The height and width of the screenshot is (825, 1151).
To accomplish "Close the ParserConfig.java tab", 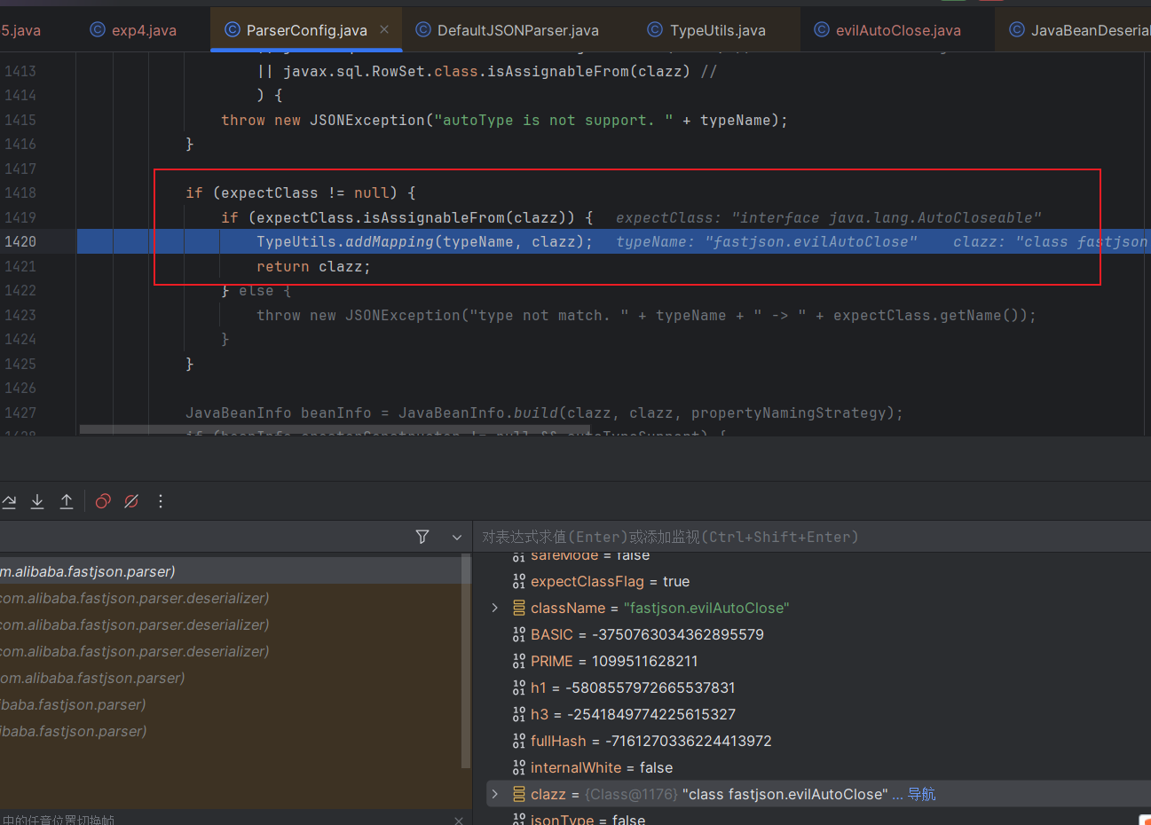I will tap(384, 29).
